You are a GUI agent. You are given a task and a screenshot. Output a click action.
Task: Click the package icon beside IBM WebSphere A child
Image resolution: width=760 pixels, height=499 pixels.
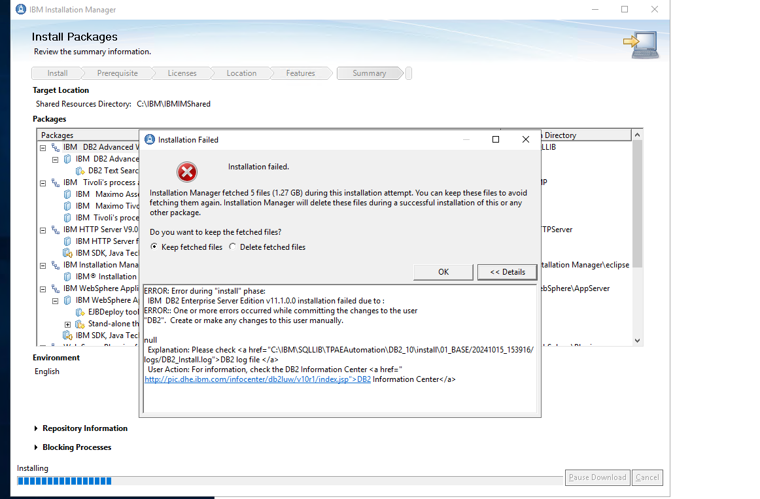click(x=67, y=300)
